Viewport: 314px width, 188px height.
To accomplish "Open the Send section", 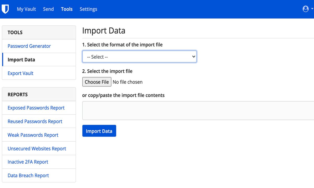I will coord(48,9).
